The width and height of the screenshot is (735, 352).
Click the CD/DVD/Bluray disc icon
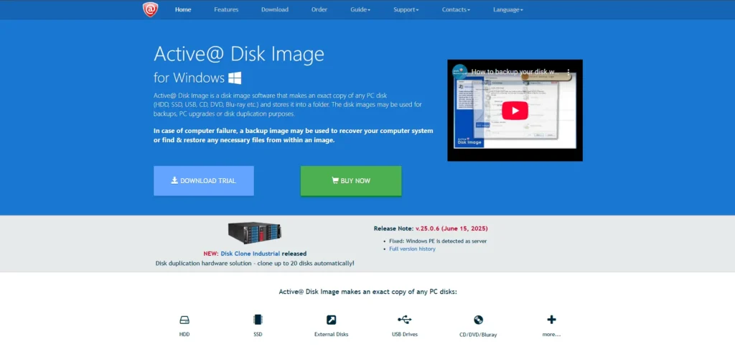479,320
